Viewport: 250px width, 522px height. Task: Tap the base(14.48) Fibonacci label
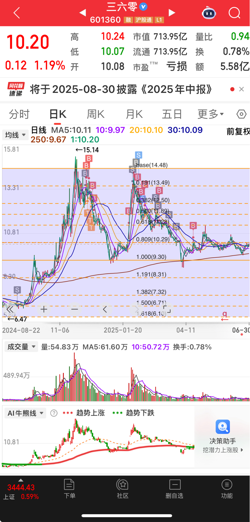[152, 165]
